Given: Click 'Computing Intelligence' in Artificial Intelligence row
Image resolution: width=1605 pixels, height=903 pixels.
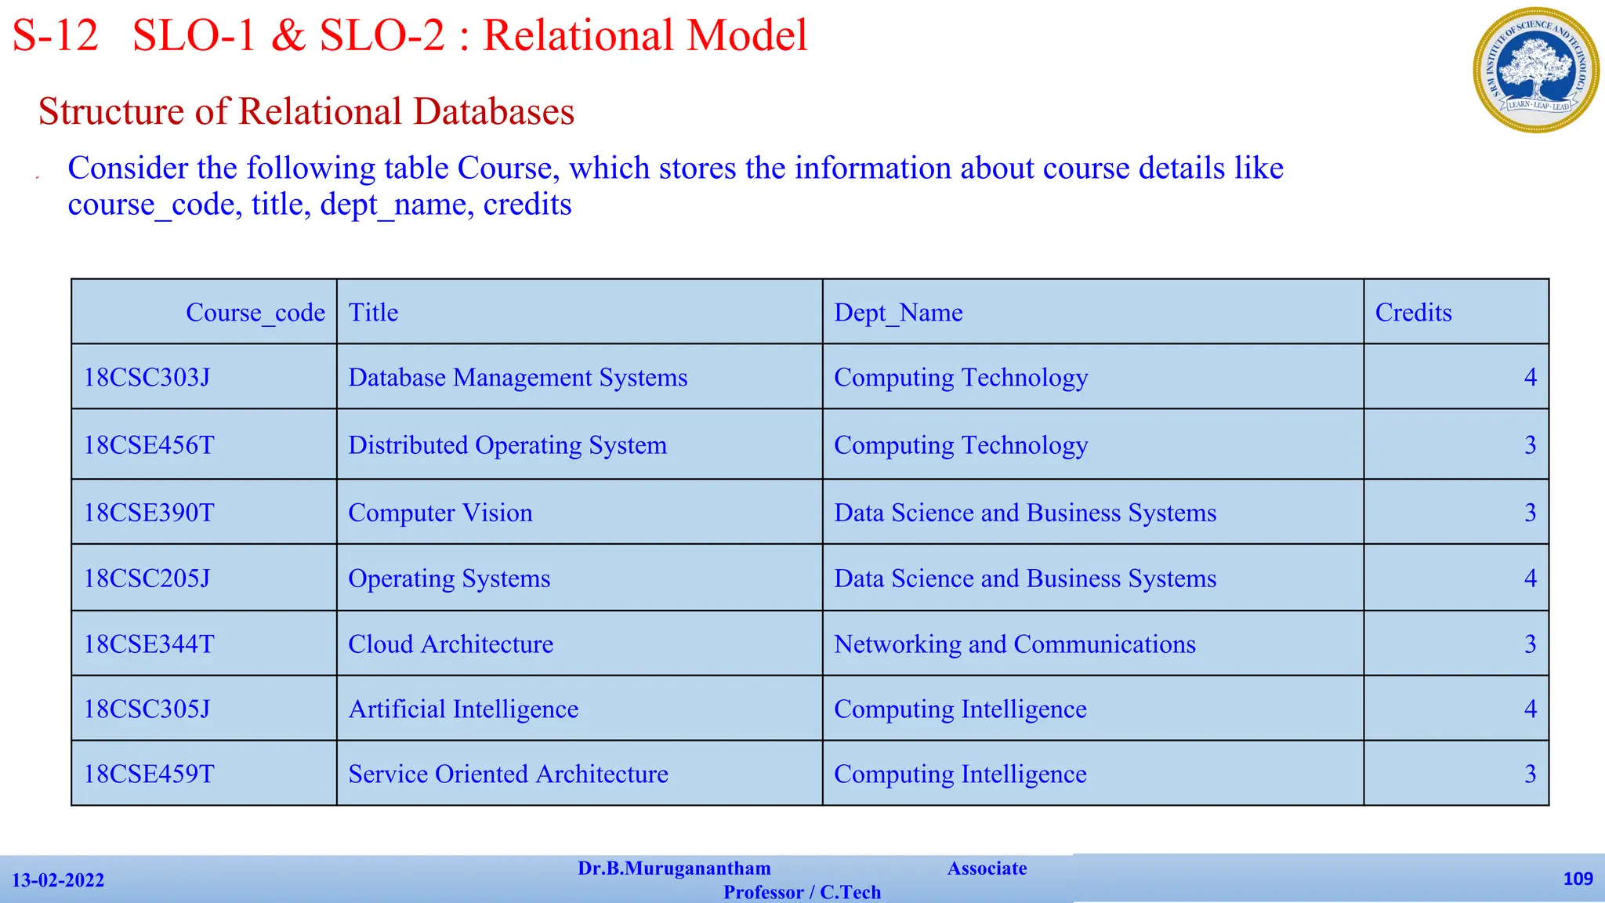Looking at the screenshot, I should click(x=1093, y=709).
